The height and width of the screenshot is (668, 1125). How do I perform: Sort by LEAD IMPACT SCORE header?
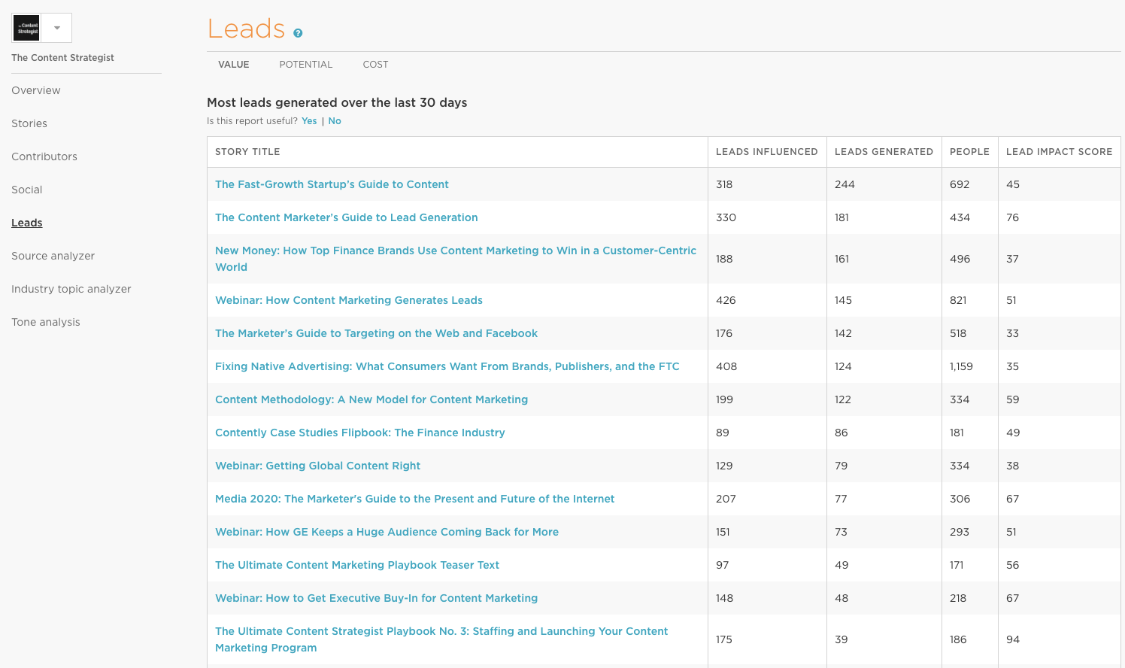point(1059,151)
